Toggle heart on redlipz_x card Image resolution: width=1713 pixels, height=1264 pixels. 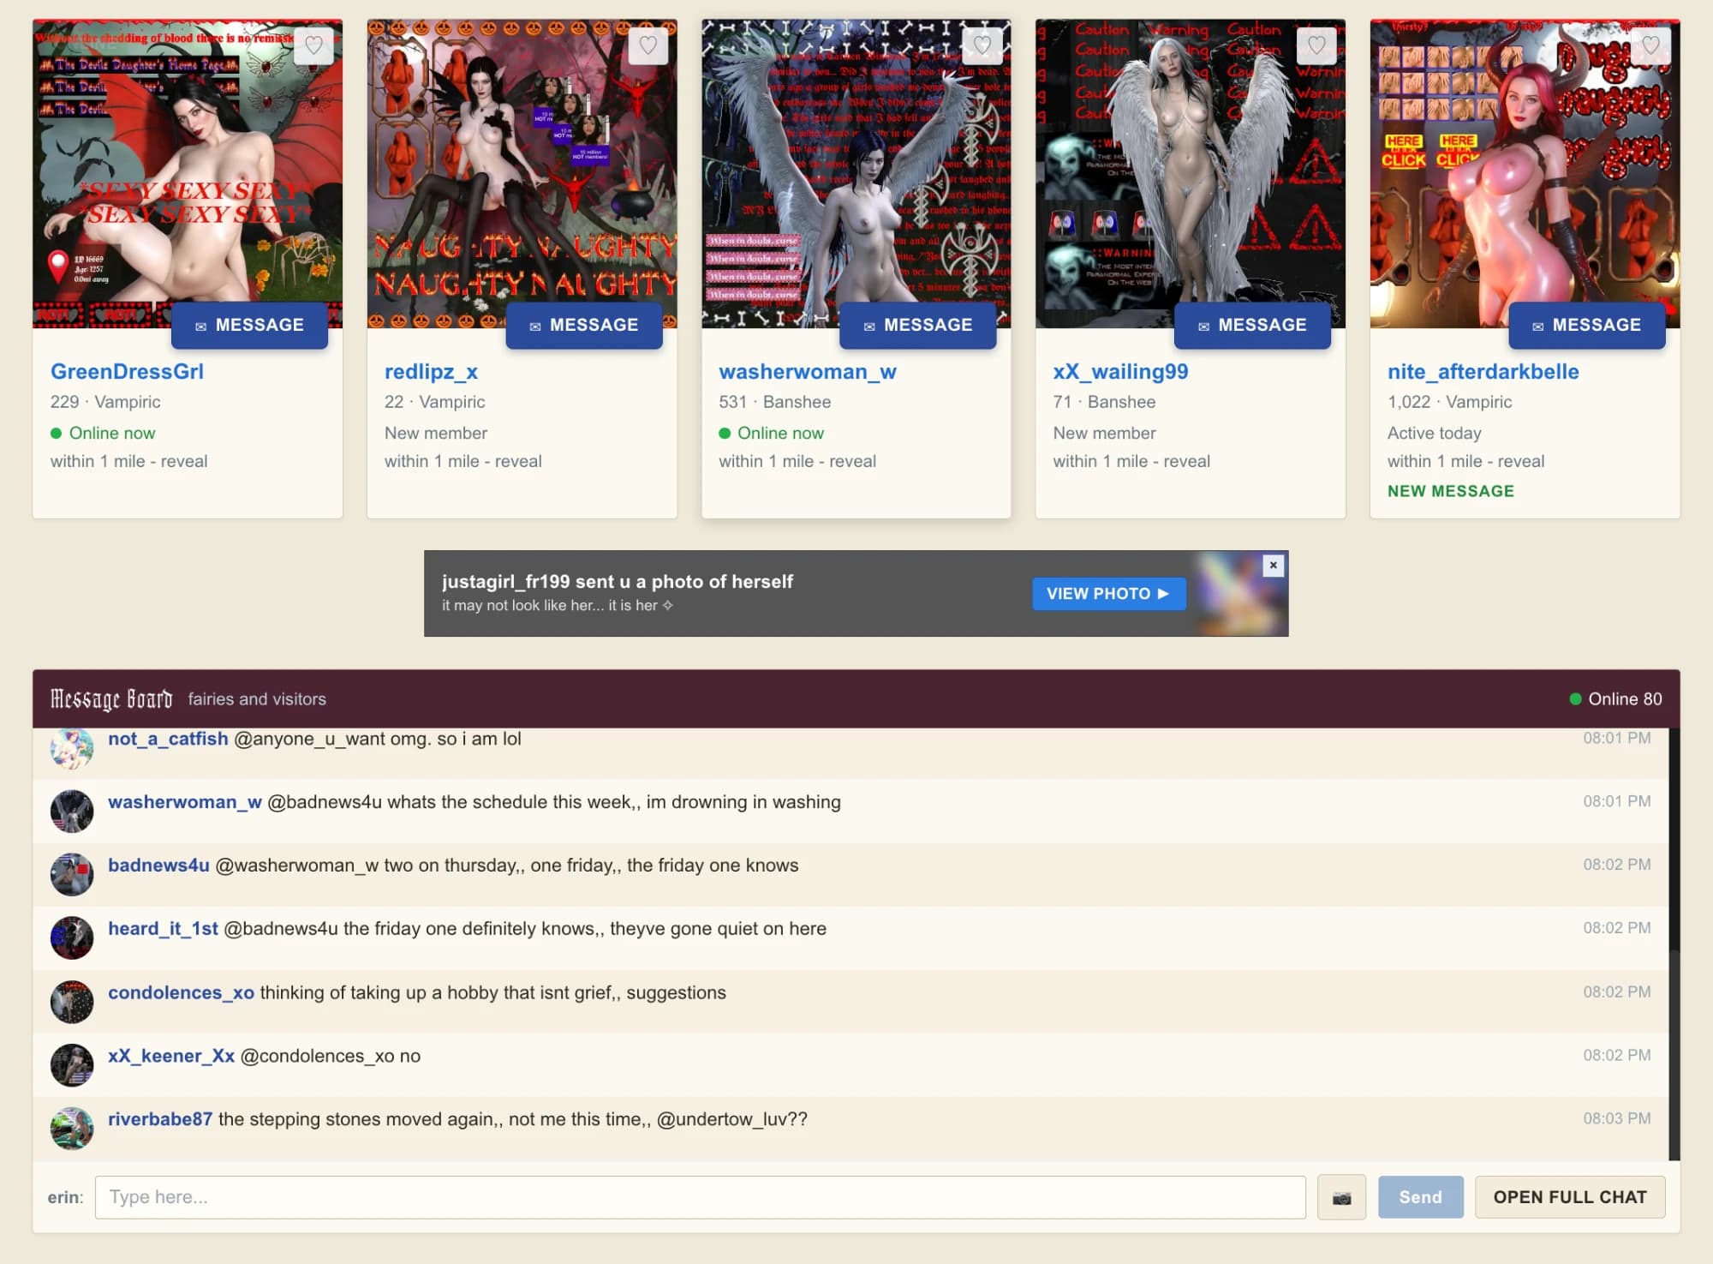pyautogui.click(x=648, y=45)
